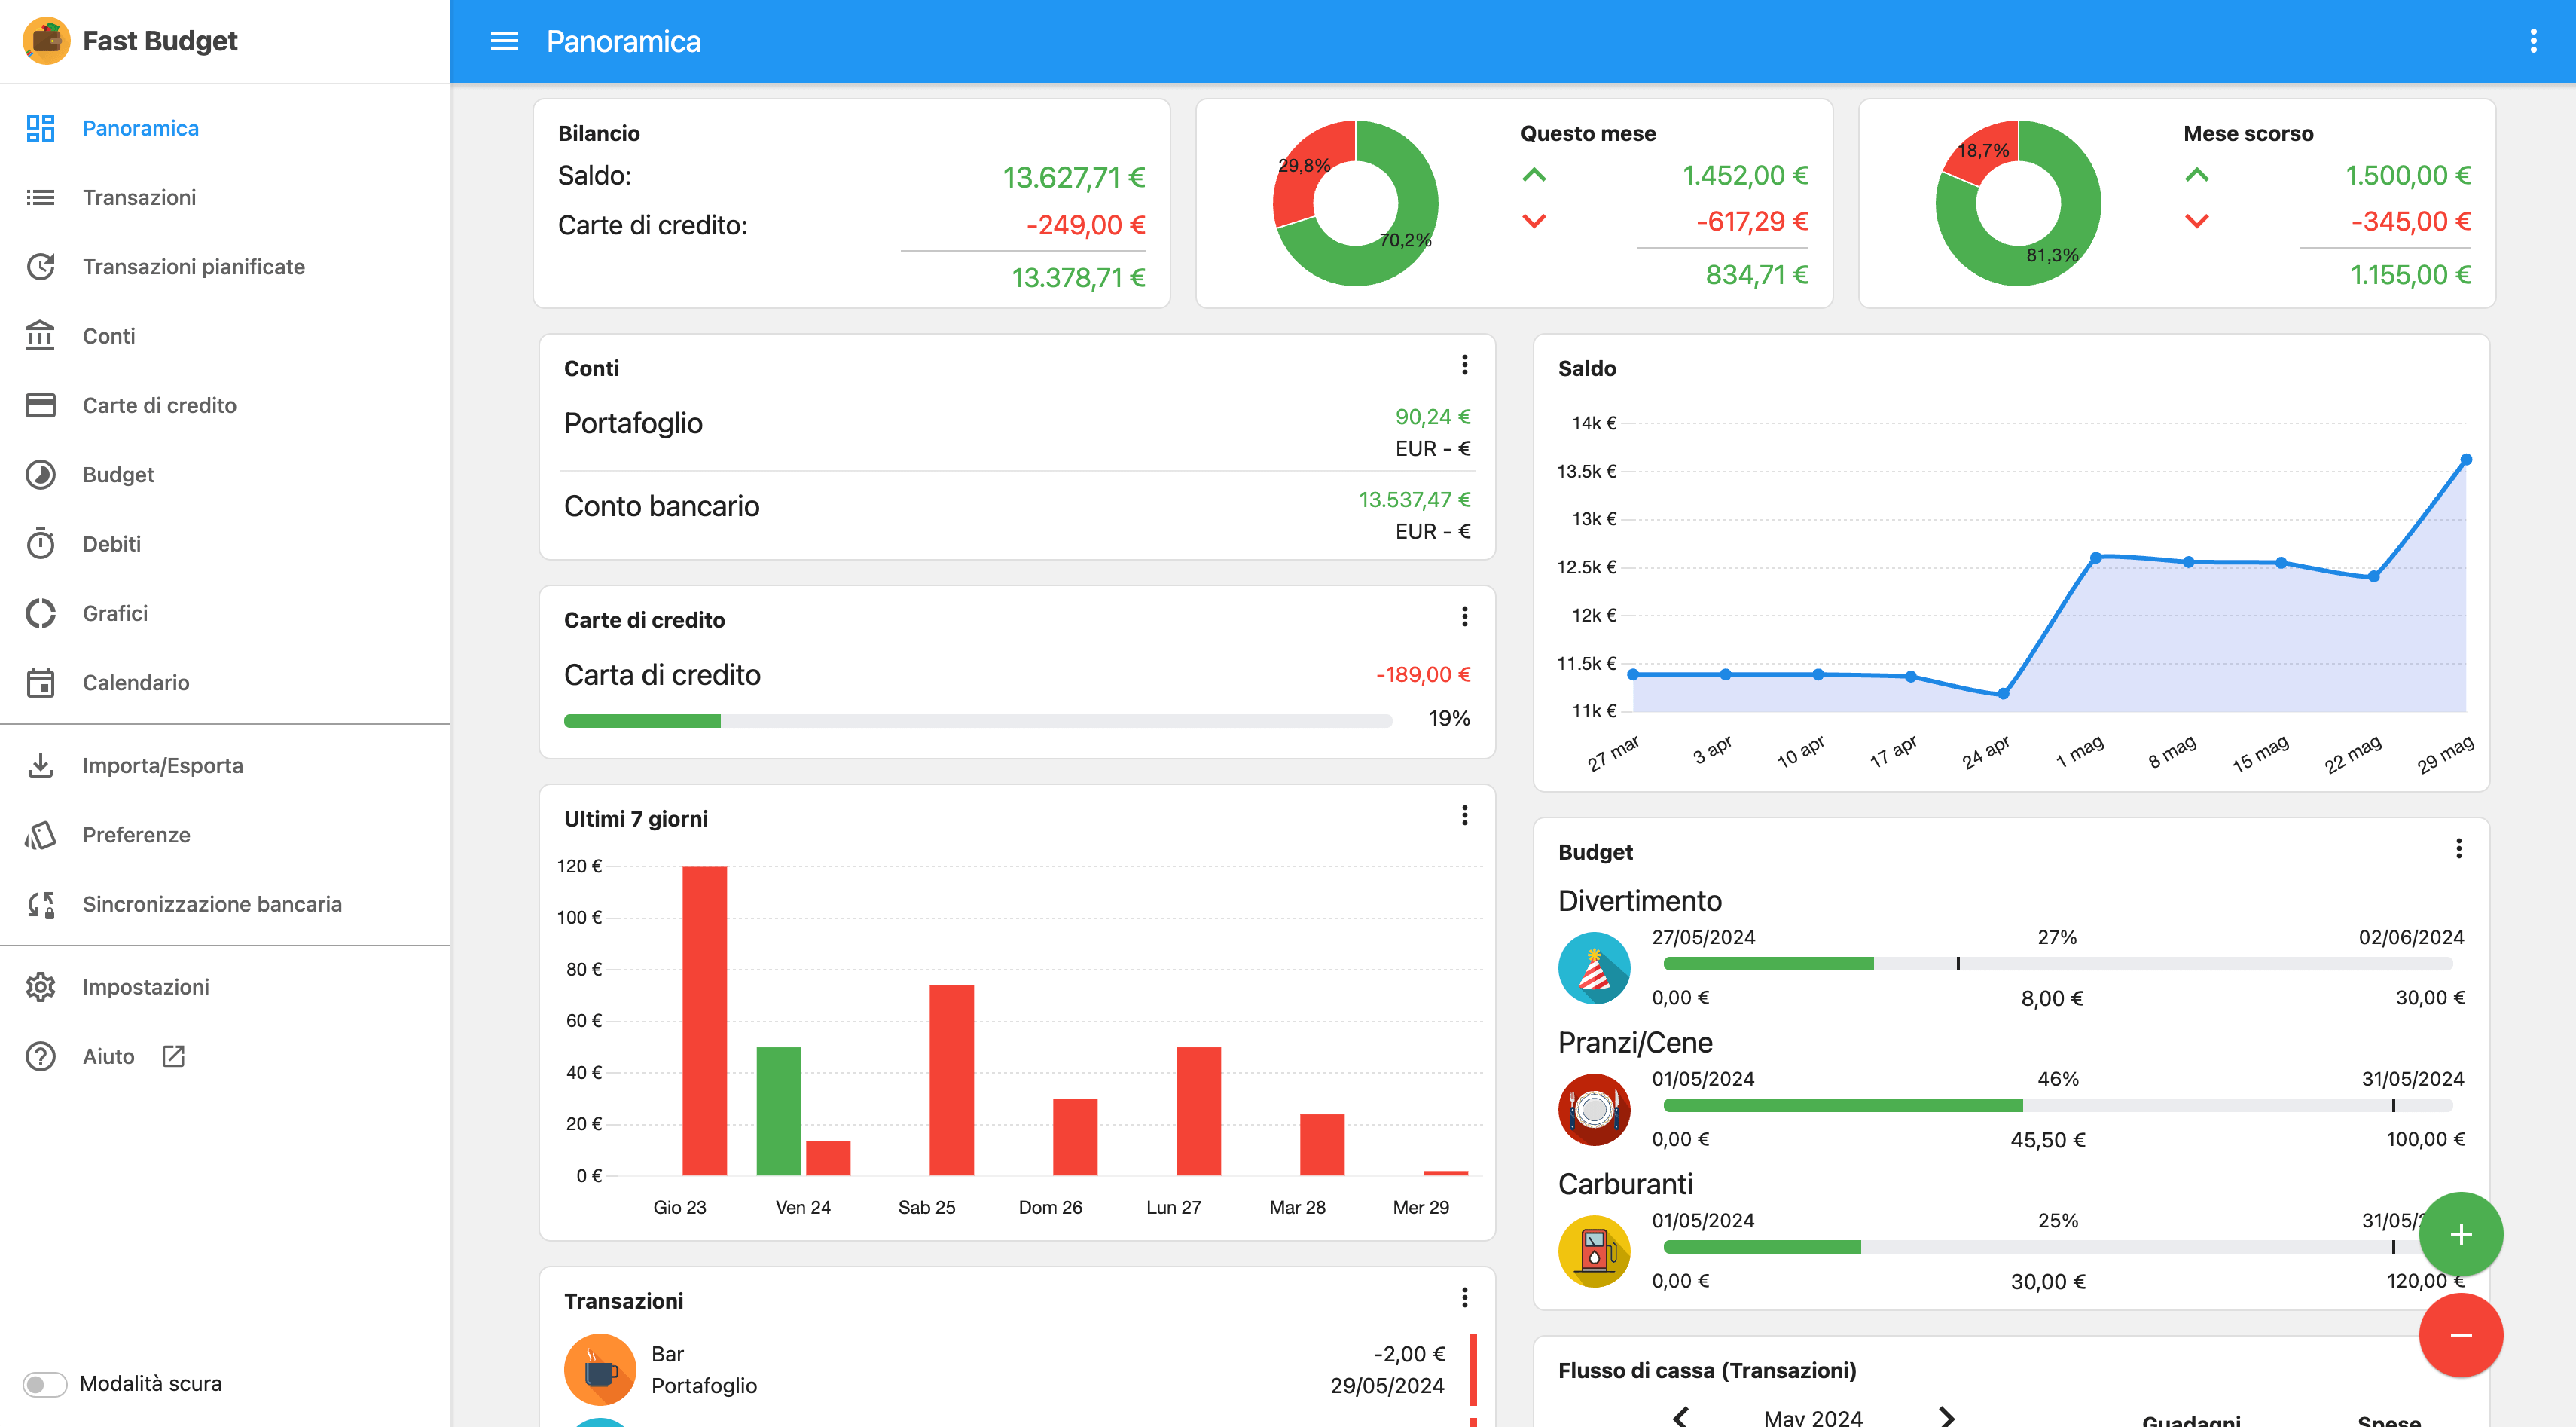The image size is (2576, 1427).
Task: Open the Ultimi 7 giorni card menu
Action: click(1464, 816)
